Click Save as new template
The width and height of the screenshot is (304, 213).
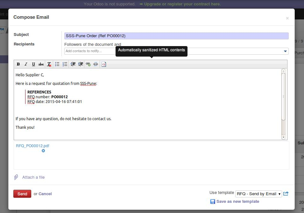click(x=237, y=201)
